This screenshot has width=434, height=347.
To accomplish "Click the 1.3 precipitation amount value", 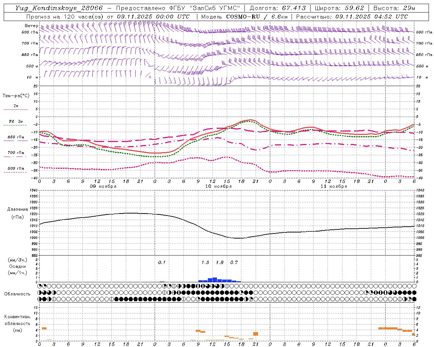I will pos(205,263).
